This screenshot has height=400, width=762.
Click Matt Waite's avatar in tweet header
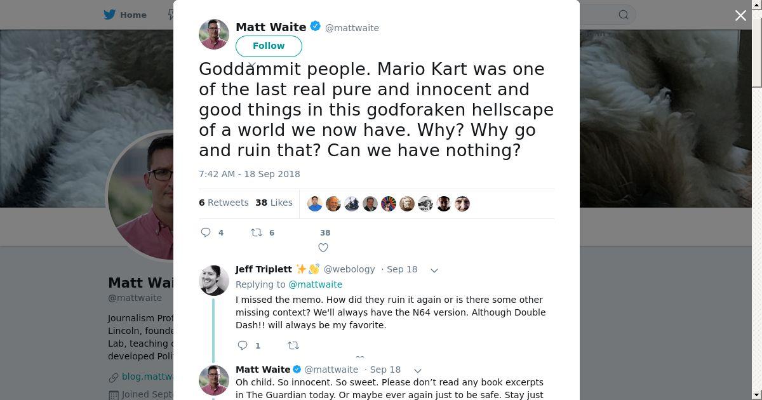pyautogui.click(x=214, y=34)
